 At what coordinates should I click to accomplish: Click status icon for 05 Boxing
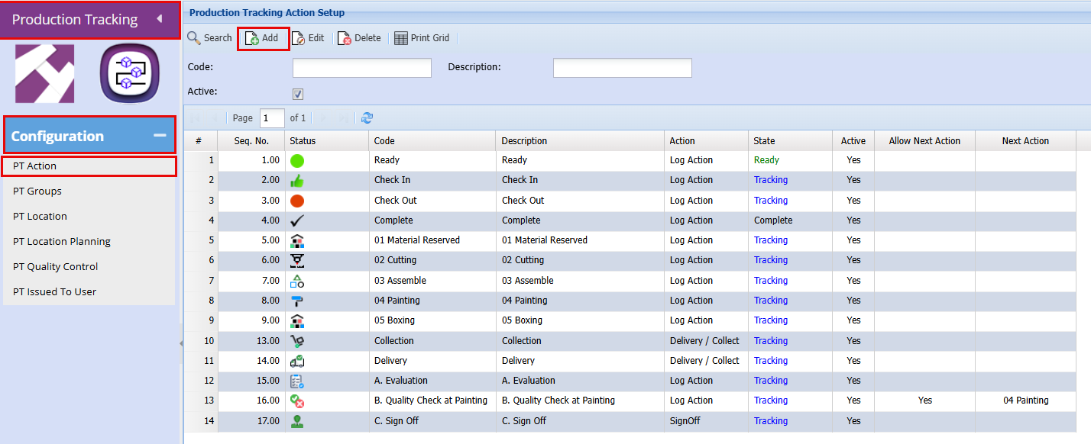click(x=297, y=320)
